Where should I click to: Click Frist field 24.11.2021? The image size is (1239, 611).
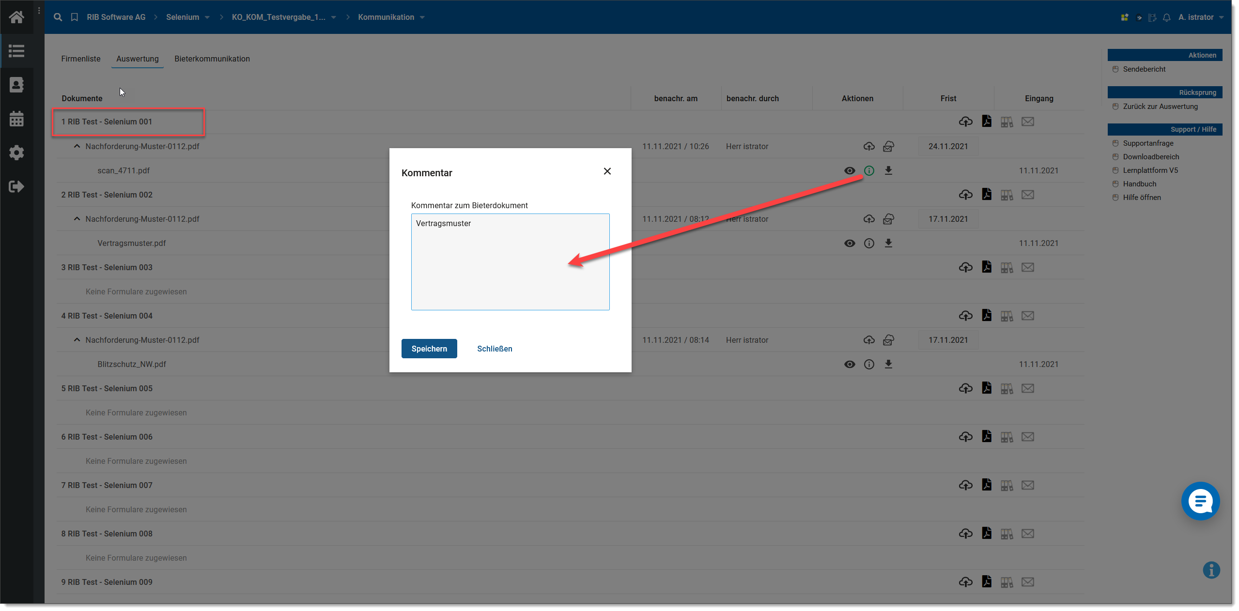click(947, 146)
